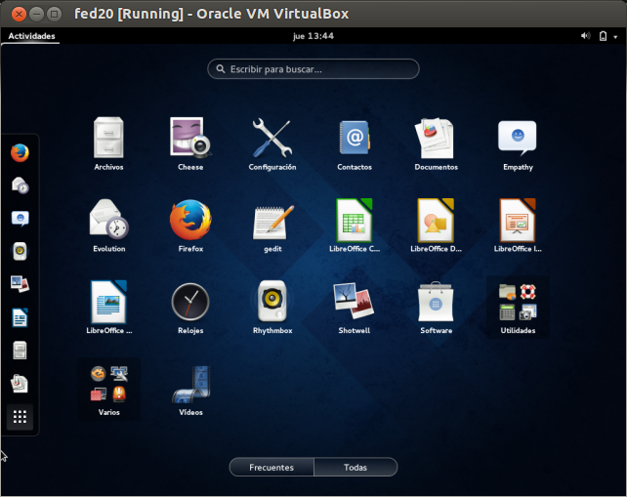Screen dimensions: 627x497
Task: Click Firefox icon in the dash
Action: click(20, 152)
